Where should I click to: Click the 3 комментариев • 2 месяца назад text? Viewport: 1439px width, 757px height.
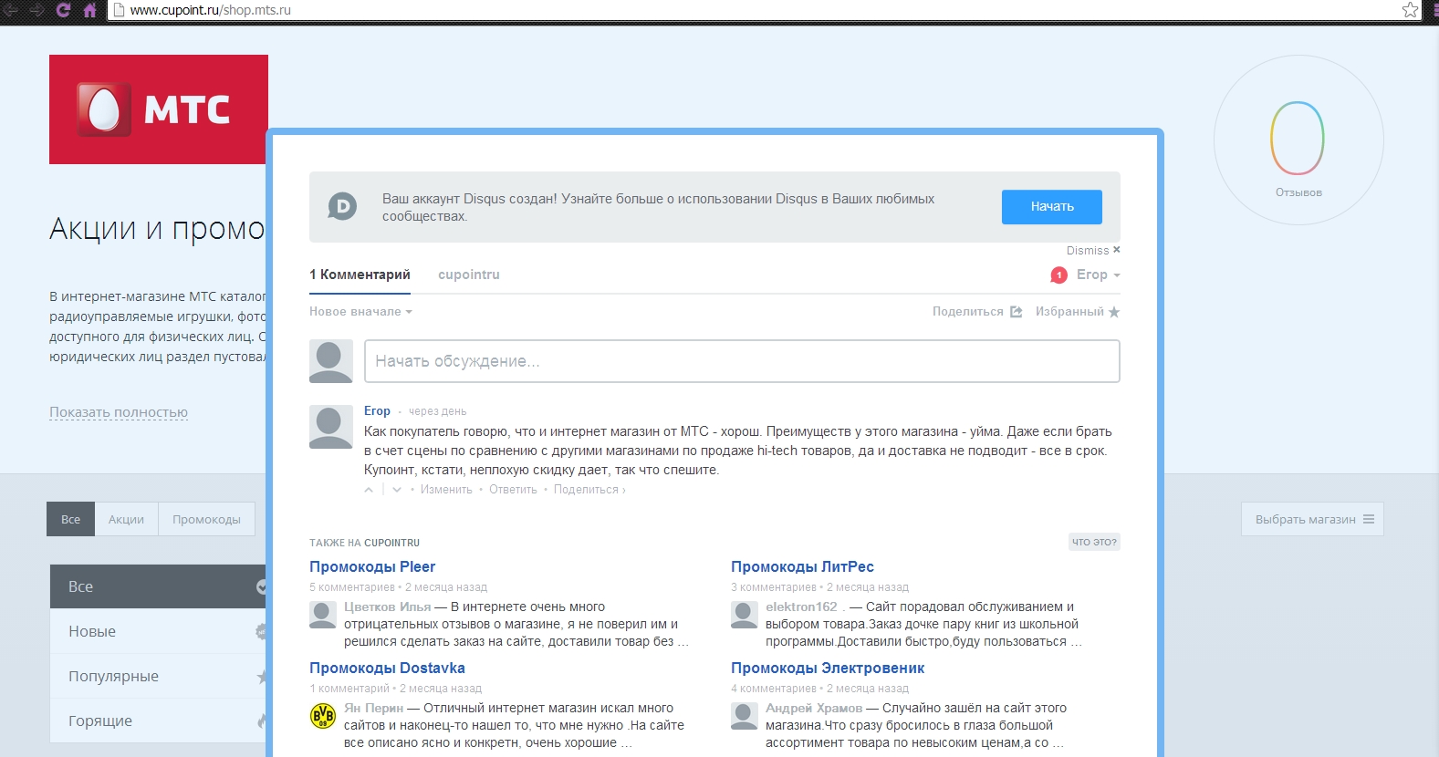819,587
